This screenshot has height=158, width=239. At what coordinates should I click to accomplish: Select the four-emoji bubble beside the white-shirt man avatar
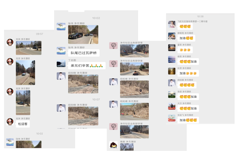tap(187, 85)
